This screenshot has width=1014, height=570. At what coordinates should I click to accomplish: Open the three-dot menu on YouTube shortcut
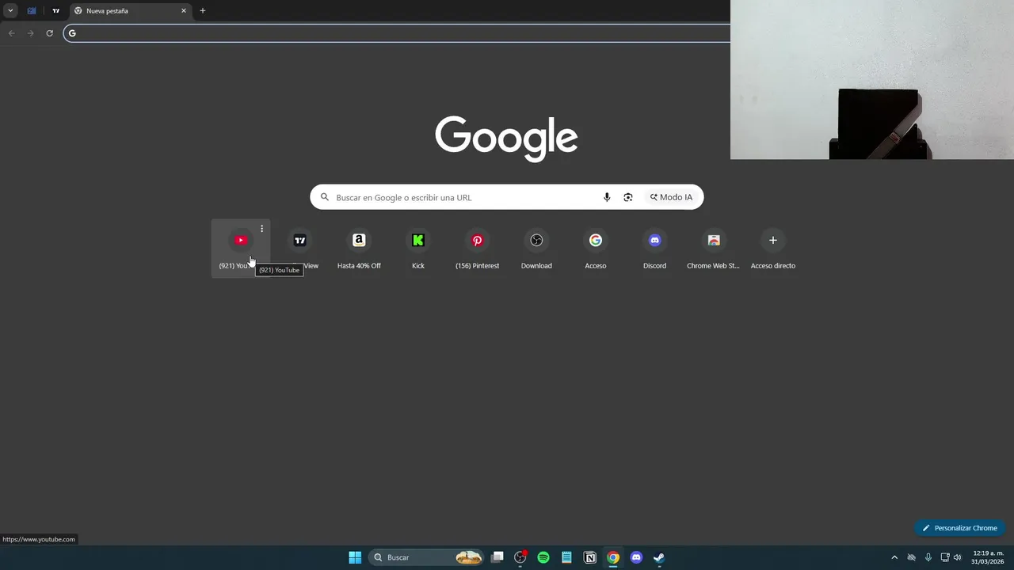click(261, 229)
